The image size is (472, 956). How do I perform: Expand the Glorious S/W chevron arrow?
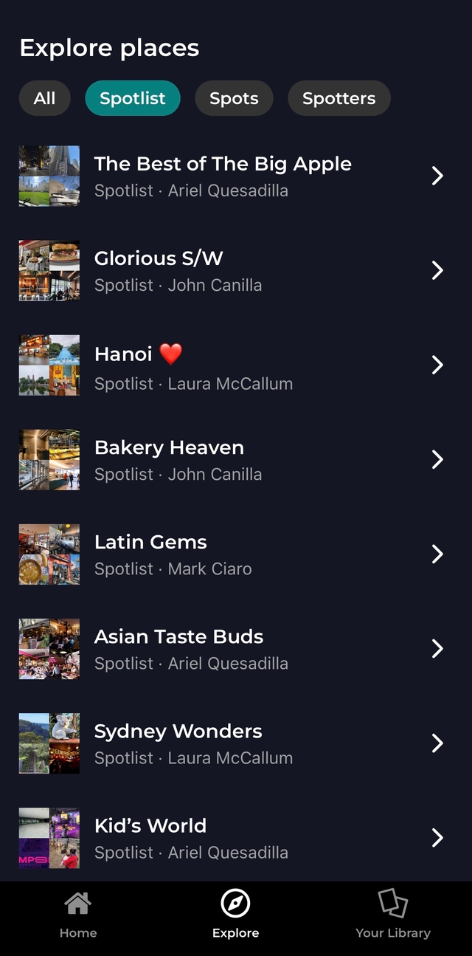pos(437,270)
